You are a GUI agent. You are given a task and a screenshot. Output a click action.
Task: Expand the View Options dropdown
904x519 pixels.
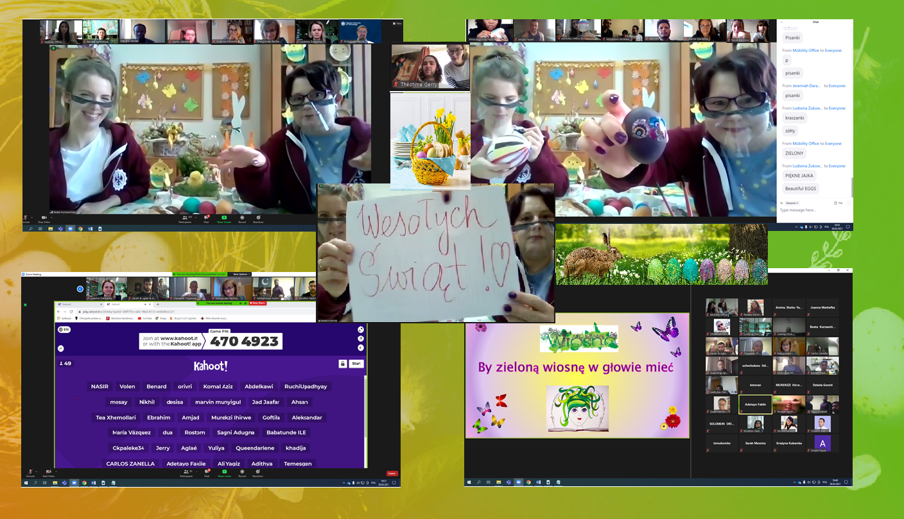click(x=239, y=274)
